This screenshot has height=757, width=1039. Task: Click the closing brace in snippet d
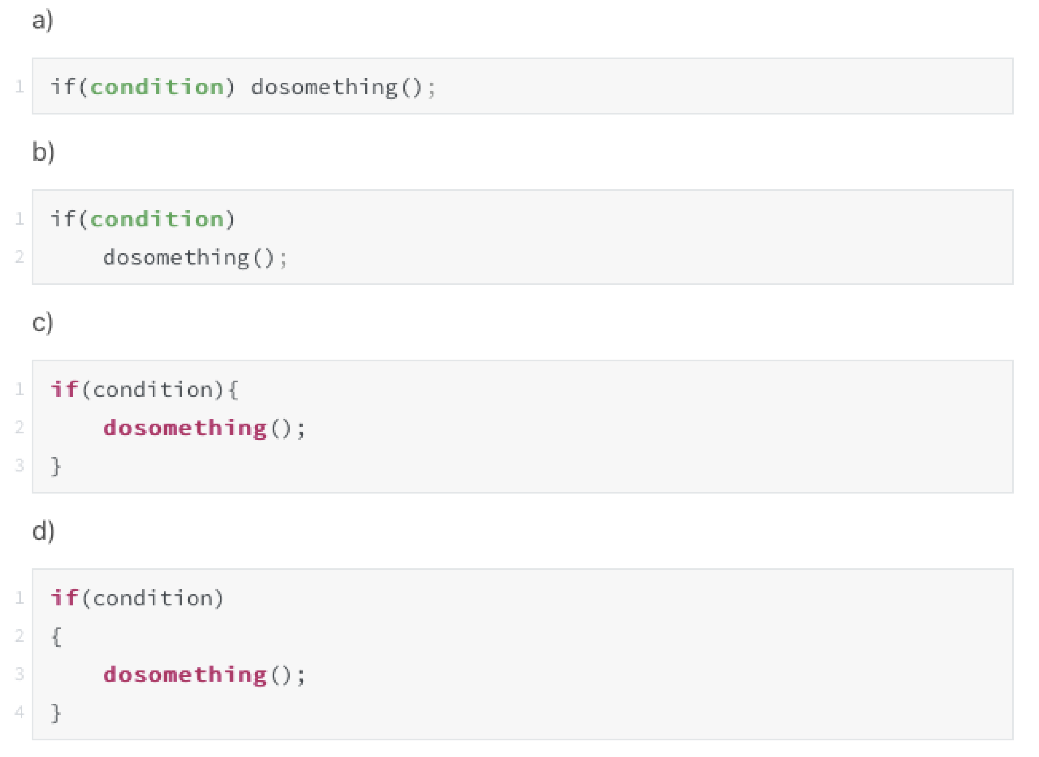click(56, 713)
